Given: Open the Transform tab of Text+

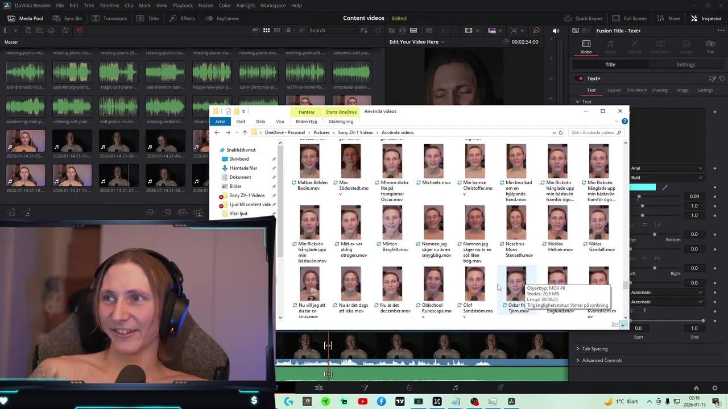Looking at the screenshot, I should coord(636,90).
